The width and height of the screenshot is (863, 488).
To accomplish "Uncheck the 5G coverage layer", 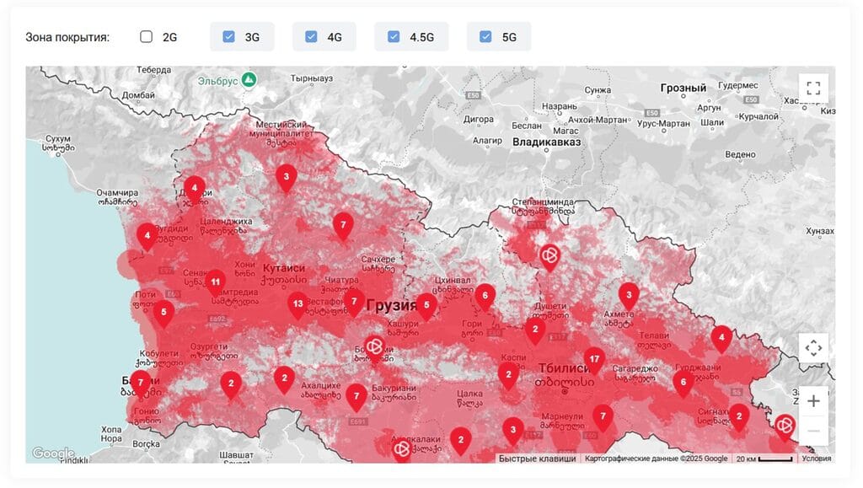I will [485, 36].
